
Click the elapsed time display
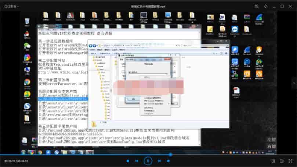pos(9,161)
